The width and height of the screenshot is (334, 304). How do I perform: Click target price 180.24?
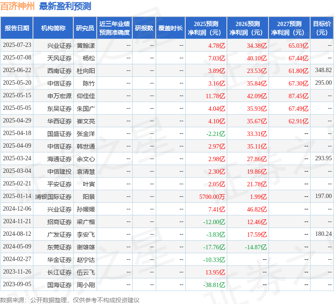323,234
